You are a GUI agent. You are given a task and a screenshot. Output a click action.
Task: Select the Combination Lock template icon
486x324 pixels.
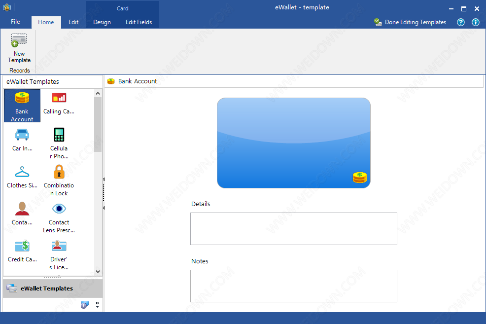pos(59,172)
